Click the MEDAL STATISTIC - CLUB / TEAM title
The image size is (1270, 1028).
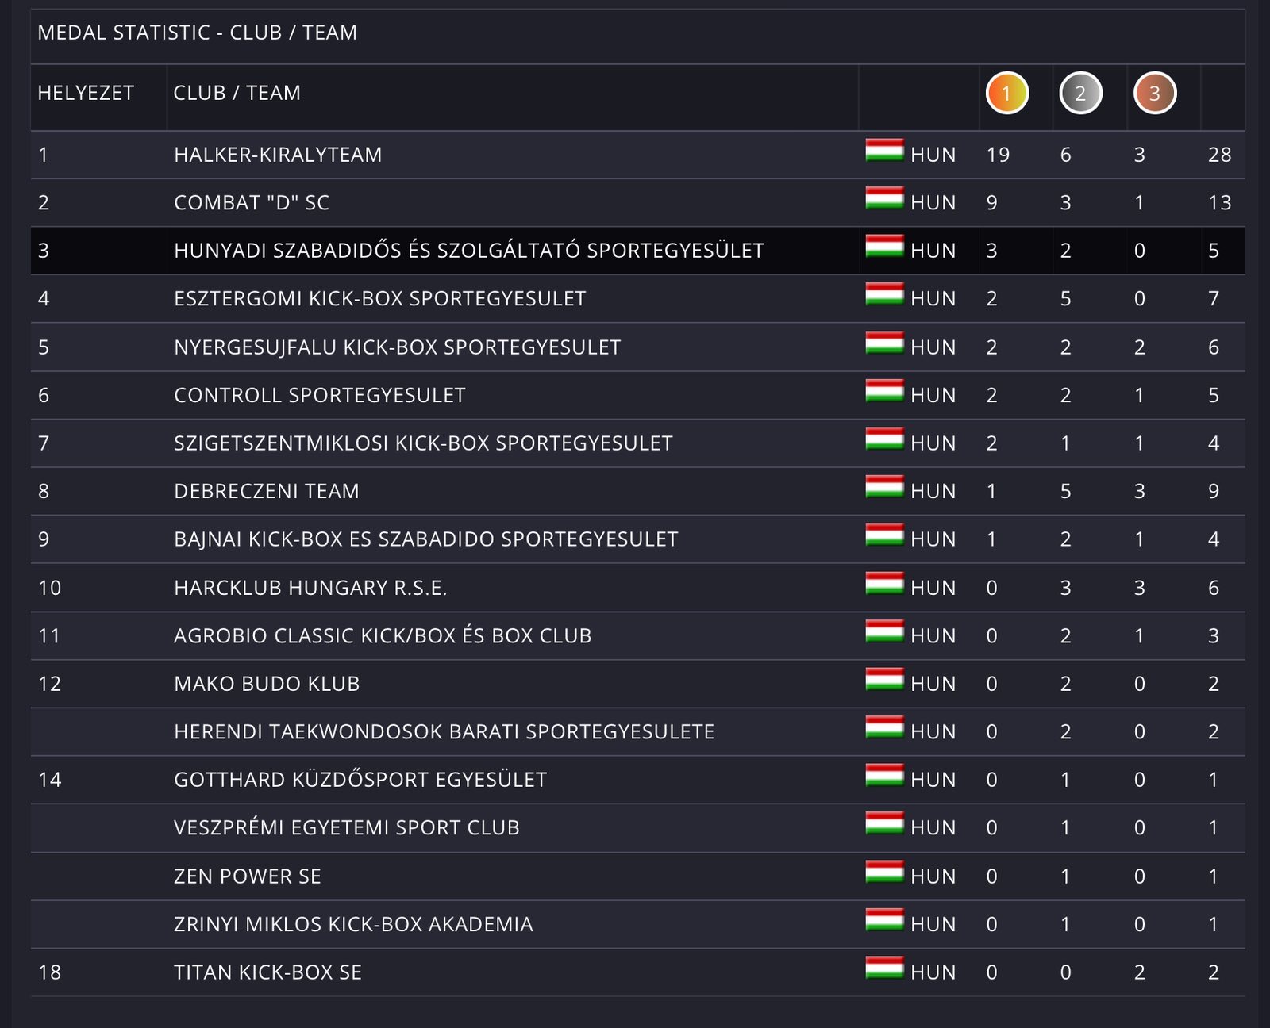[x=197, y=33]
